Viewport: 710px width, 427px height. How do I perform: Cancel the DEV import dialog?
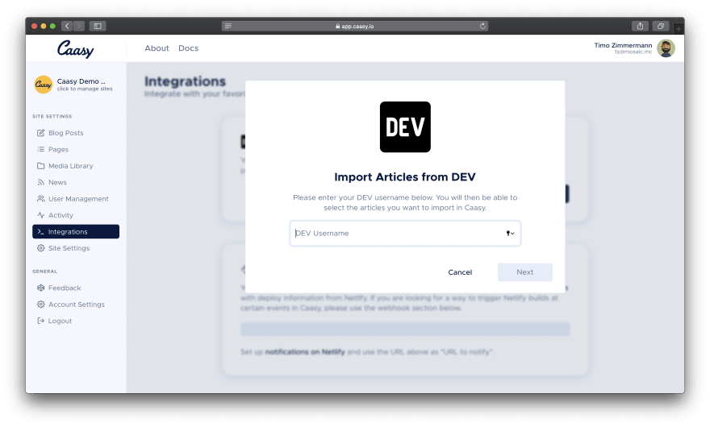point(460,272)
